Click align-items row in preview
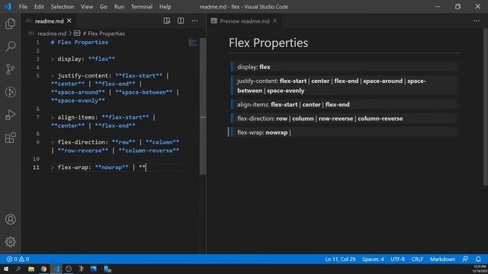The width and height of the screenshot is (488, 274). point(344,104)
